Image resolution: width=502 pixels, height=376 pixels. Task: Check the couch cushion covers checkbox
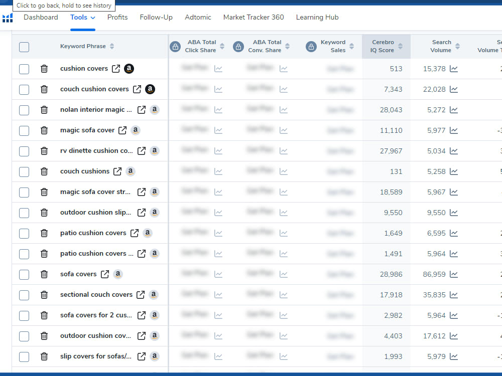click(x=24, y=90)
